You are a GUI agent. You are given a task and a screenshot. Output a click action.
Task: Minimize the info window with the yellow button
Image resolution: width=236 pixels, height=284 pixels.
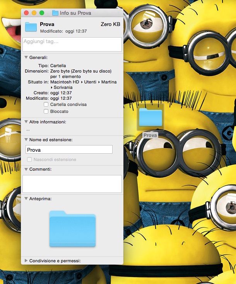click(34, 13)
